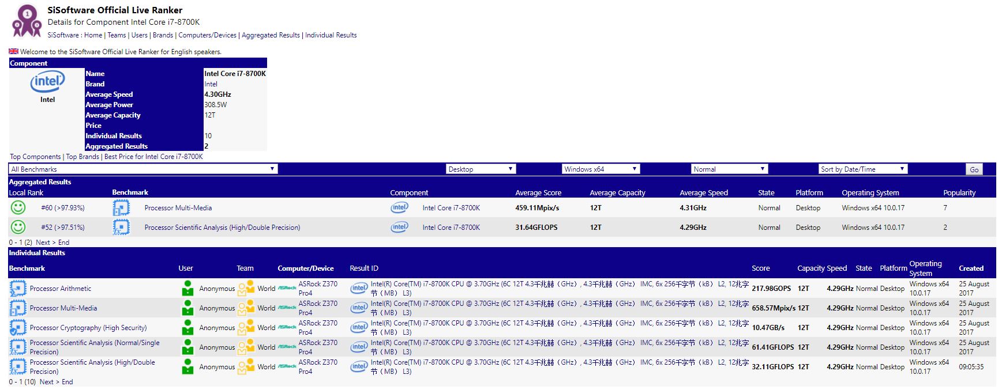Open the Sort by Date/Time dropdown

[863, 169]
